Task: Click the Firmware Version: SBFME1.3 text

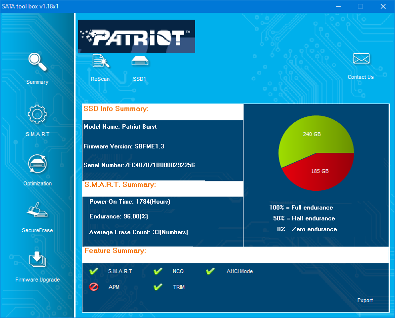Action: click(x=124, y=146)
